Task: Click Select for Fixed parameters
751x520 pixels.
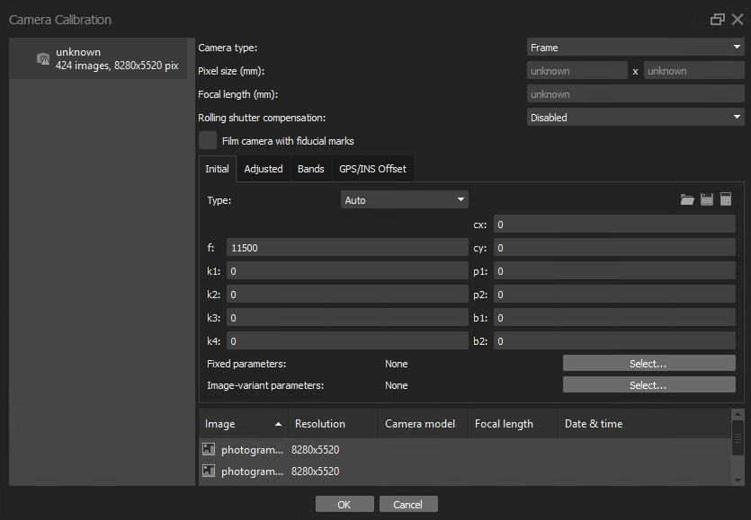Action: tap(648, 364)
